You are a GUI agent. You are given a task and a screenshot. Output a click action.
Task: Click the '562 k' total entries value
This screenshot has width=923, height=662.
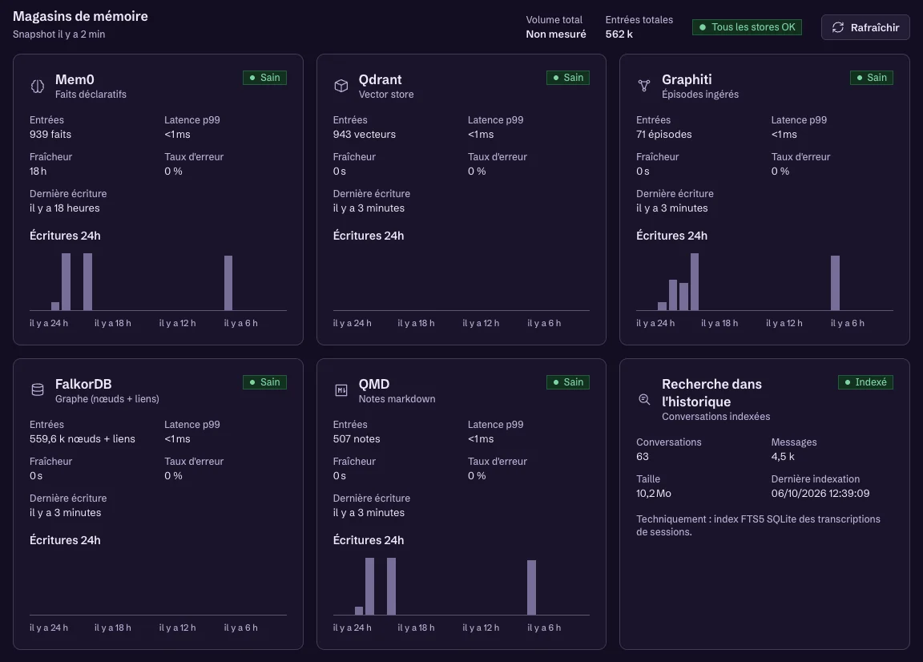[619, 34]
